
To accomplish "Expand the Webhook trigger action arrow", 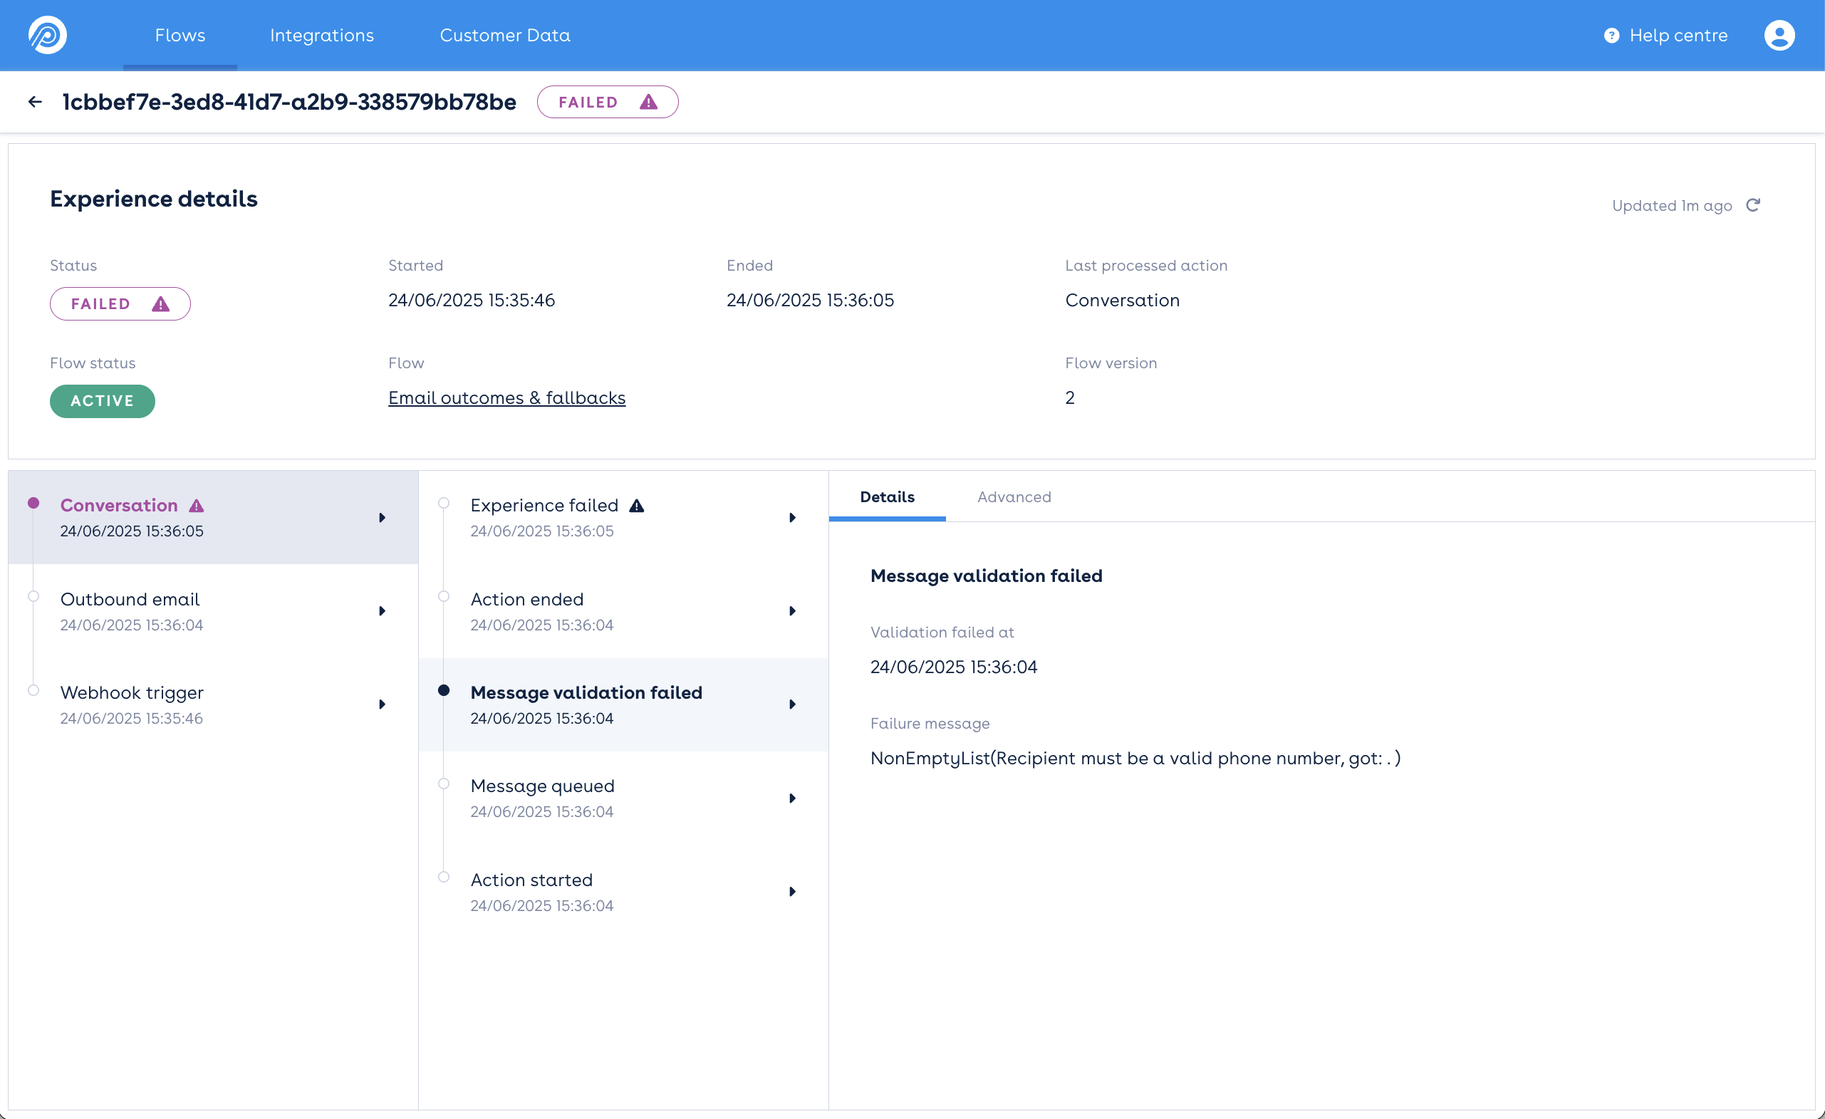I will tap(383, 704).
